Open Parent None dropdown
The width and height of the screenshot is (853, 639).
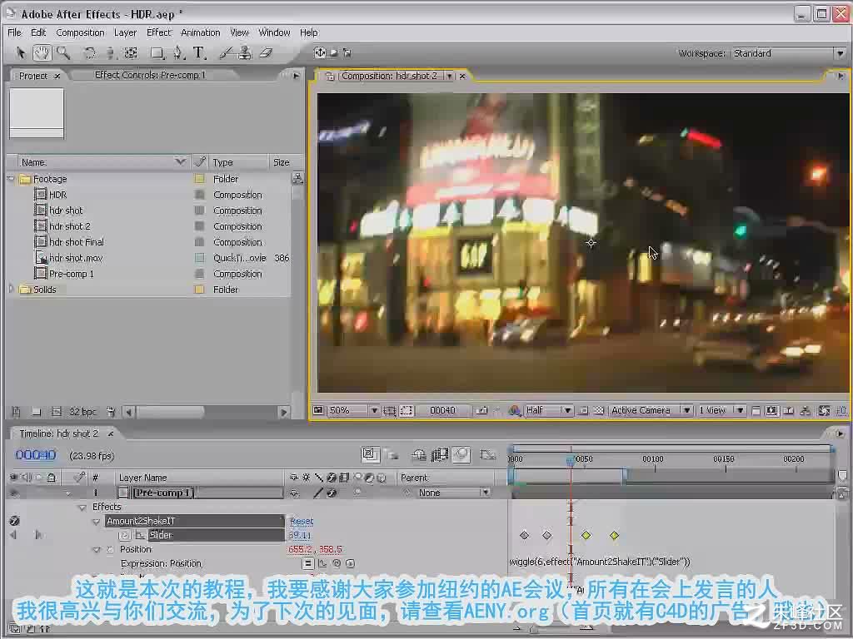coord(454,493)
